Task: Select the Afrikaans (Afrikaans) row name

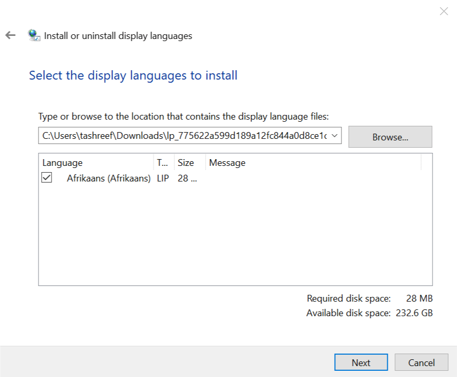Action: click(x=108, y=178)
